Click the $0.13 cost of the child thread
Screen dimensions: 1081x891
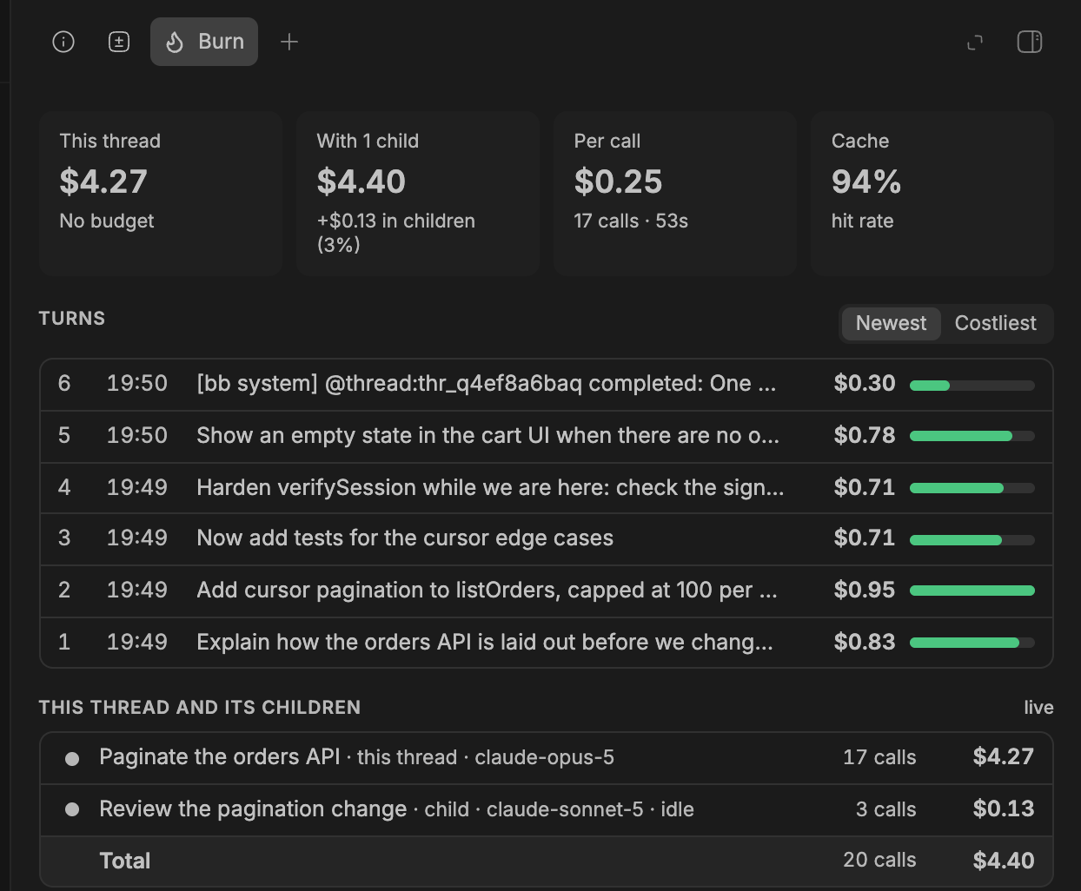[1004, 809]
